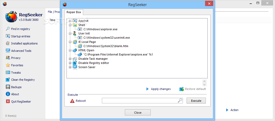Click the Installed applications sidebar icon
Image resolution: width=275 pixels, height=121 pixels.
click(8, 43)
